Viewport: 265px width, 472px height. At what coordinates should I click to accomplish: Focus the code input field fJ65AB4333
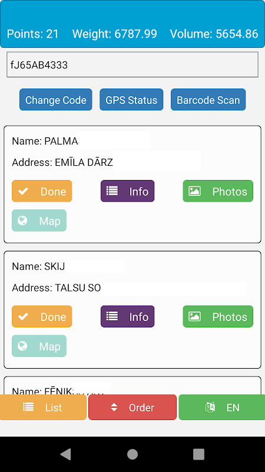click(132, 65)
